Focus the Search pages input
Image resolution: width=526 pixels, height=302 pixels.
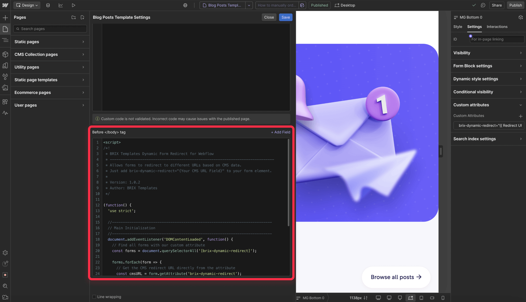[50, 29]
